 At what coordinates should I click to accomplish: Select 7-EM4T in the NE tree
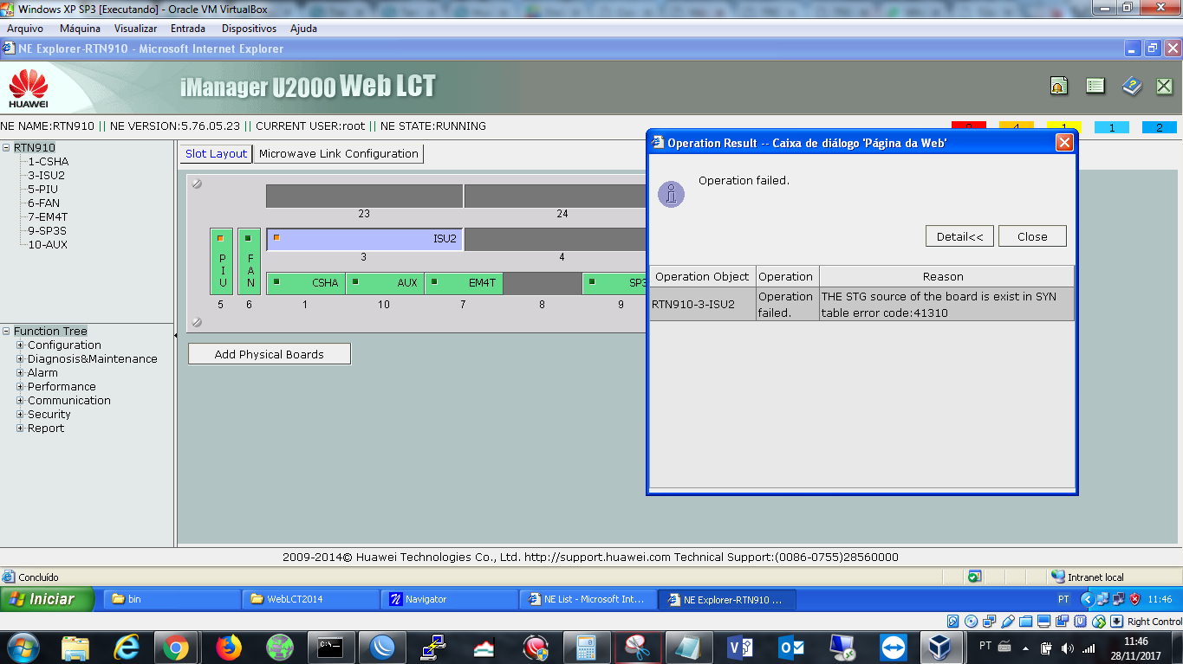point(48,216)
